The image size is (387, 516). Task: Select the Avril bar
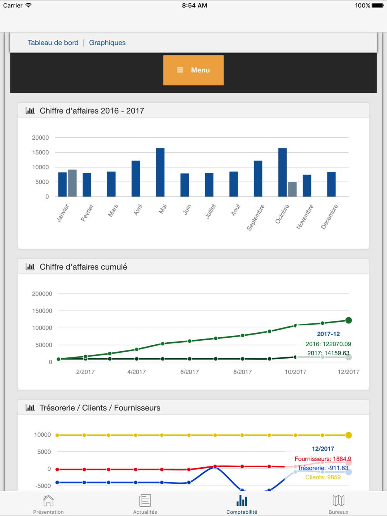pyautogui.click(x=136, y=179)
